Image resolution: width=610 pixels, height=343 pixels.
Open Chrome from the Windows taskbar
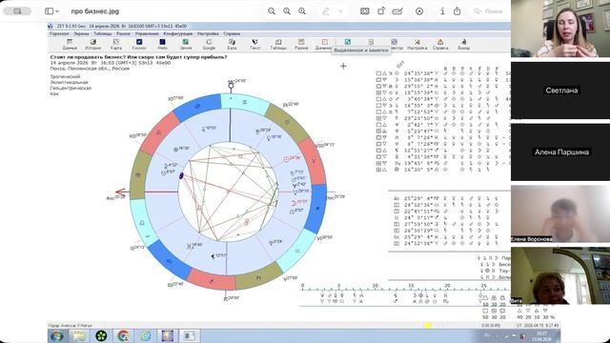coord(123,335)
